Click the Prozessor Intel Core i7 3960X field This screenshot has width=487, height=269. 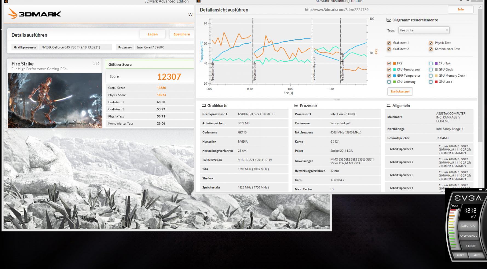pyautogui.click(x=164, y=47)
